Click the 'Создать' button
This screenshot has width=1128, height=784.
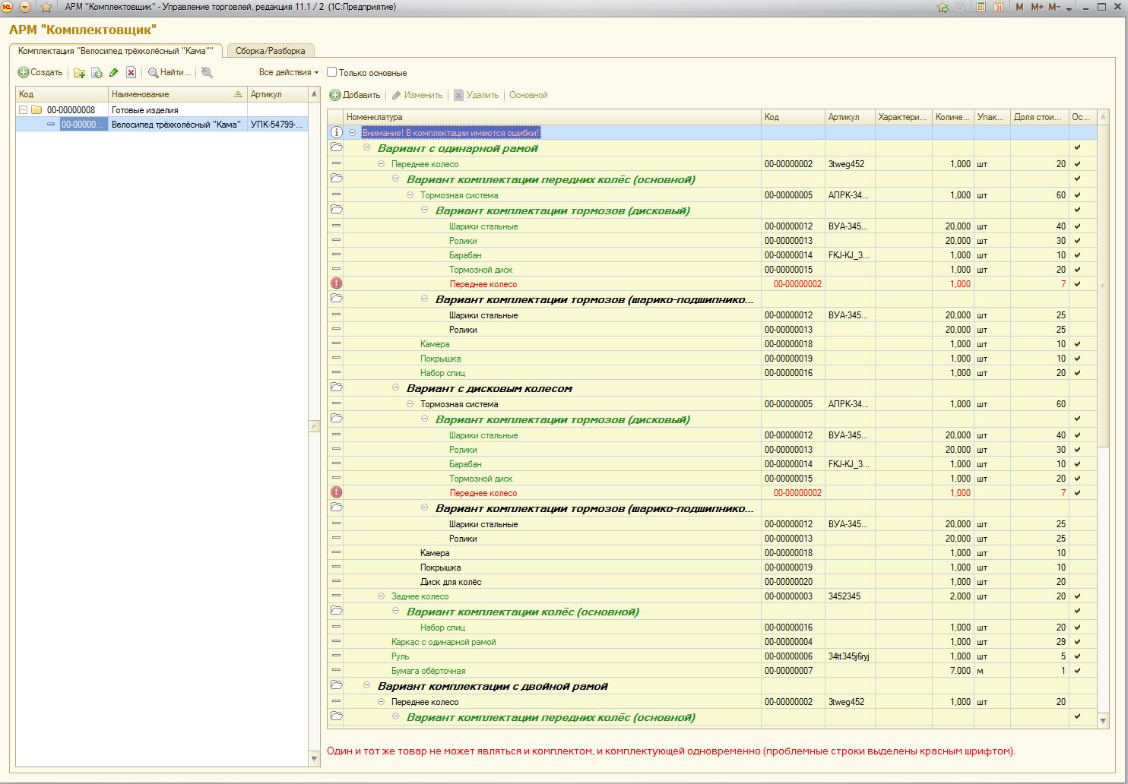tap(40, 73)
